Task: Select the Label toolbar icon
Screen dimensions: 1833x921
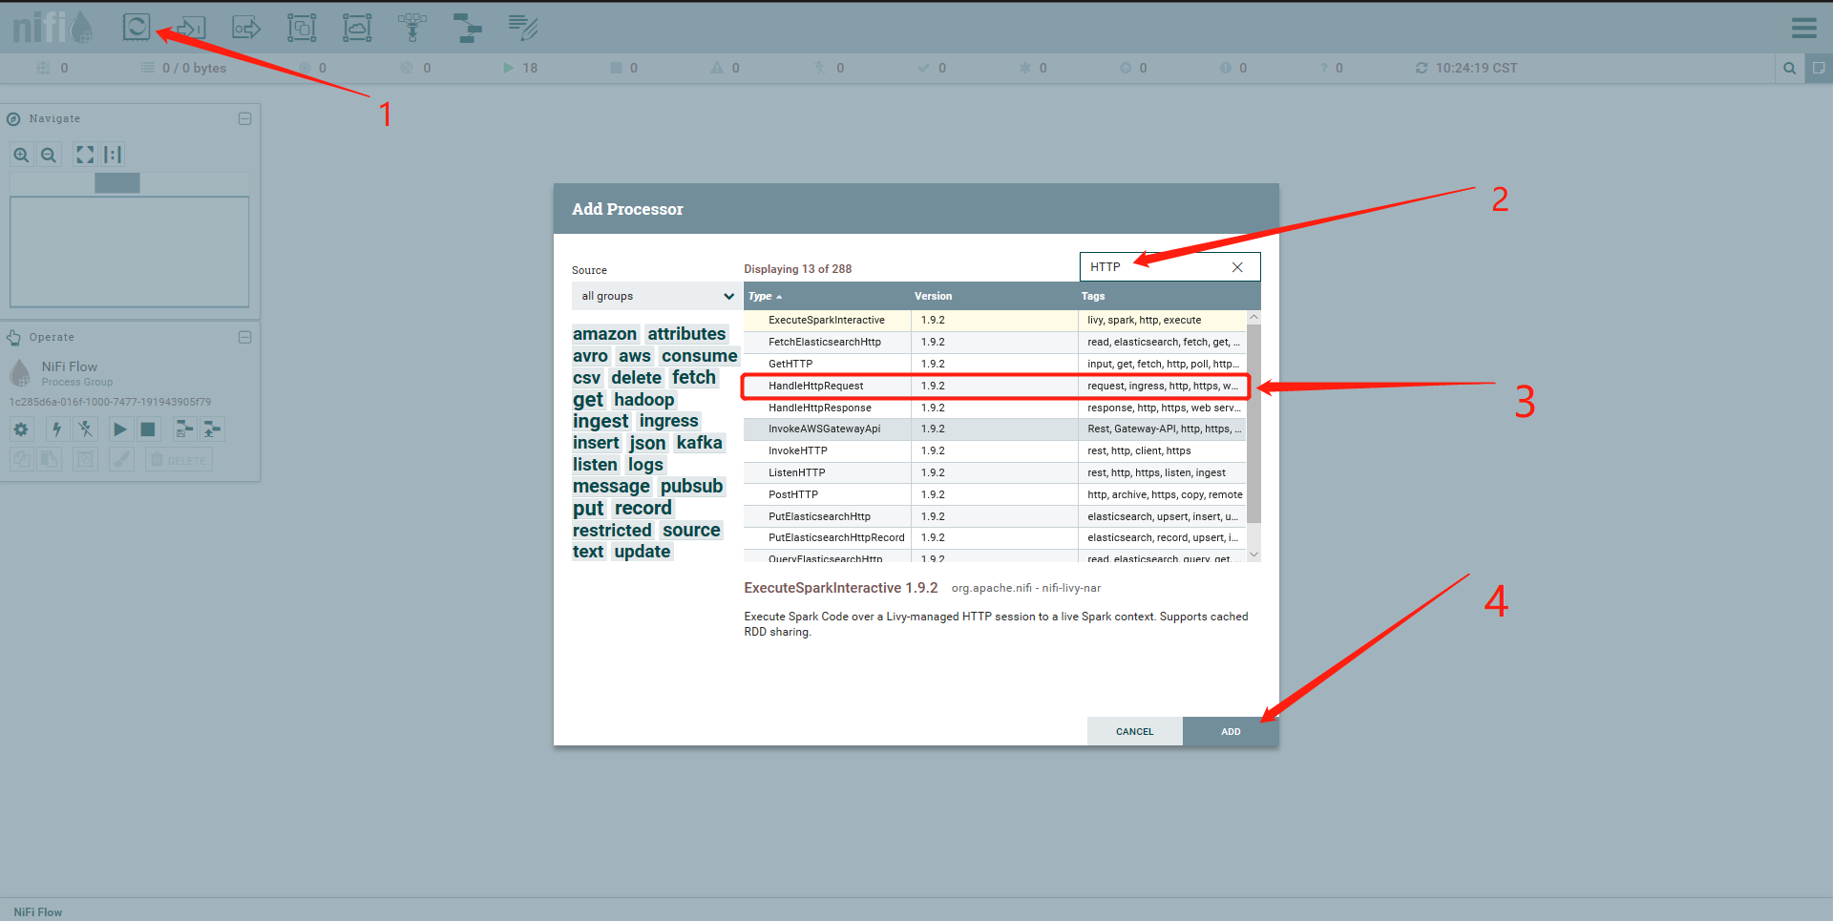Action: pyautogui.click(x=523, y=27)
